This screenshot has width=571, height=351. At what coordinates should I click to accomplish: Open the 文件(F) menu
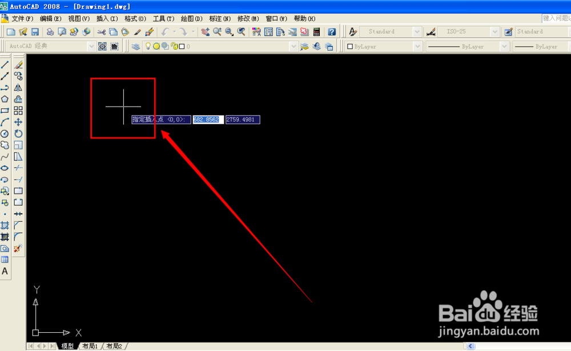[22, 19]
